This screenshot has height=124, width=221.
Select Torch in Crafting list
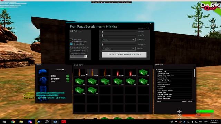click(160, 89)
